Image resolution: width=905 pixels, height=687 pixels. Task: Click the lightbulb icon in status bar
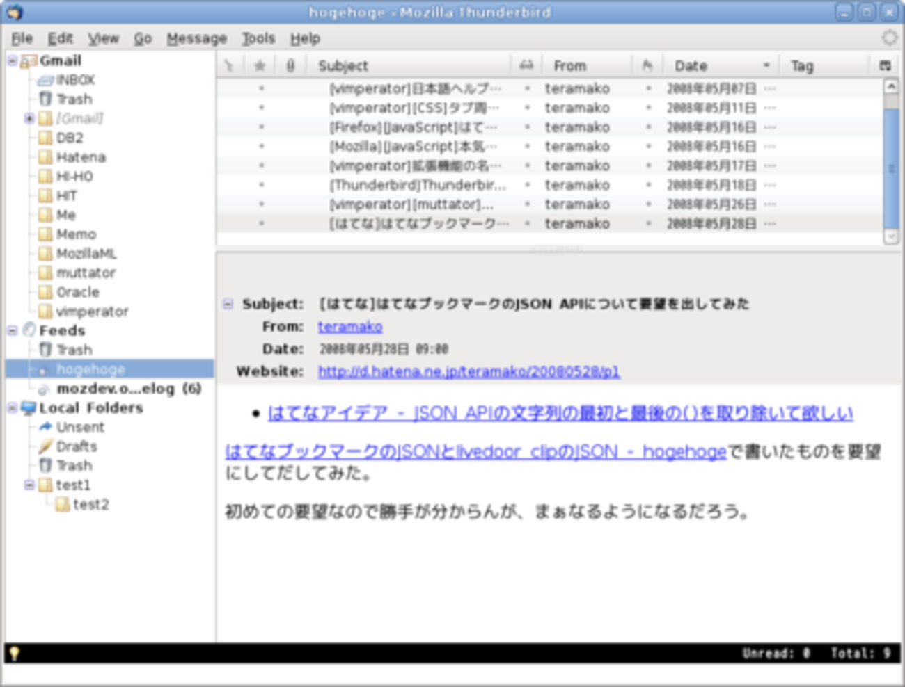pyautogui.click(x=14, y=653)
